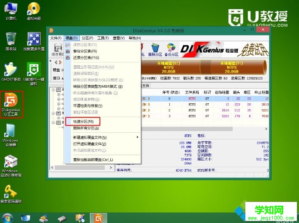299x223 pixels.
Task: Launch the Diskgenius分区工具 desktop shortcut
Action: 11,104
